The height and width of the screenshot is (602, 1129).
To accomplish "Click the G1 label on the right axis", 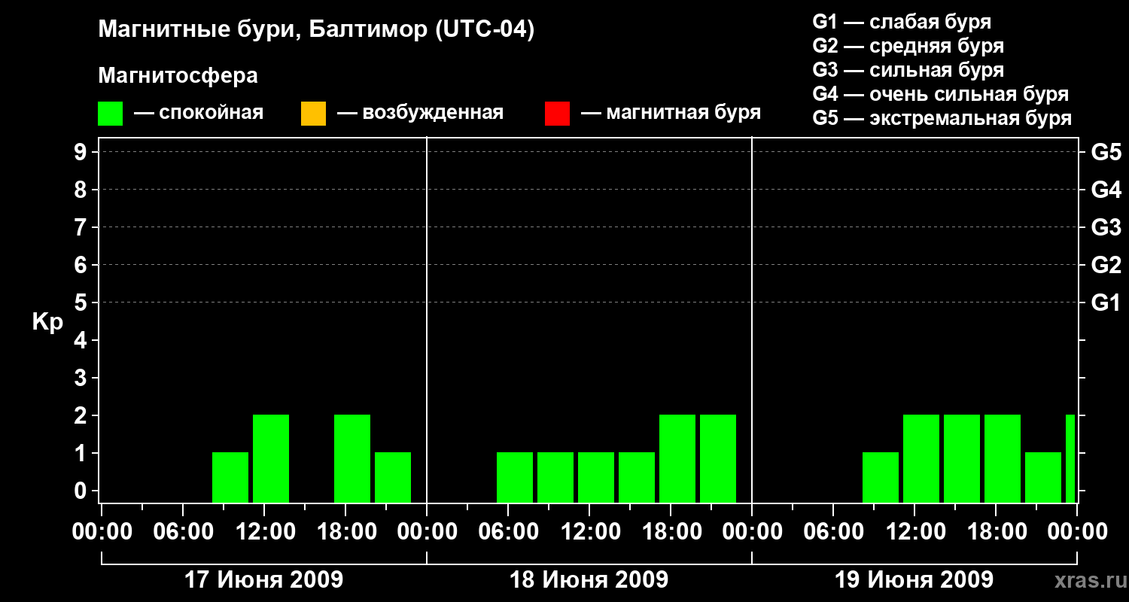I will pyautogui.click(x=1106, y=303).
